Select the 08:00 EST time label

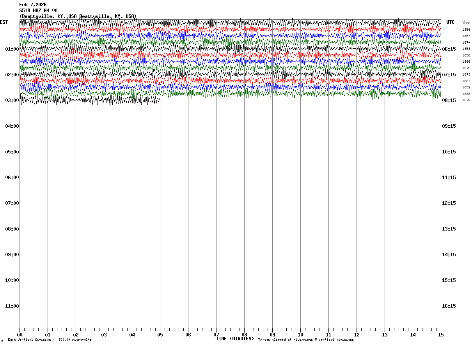12,229
